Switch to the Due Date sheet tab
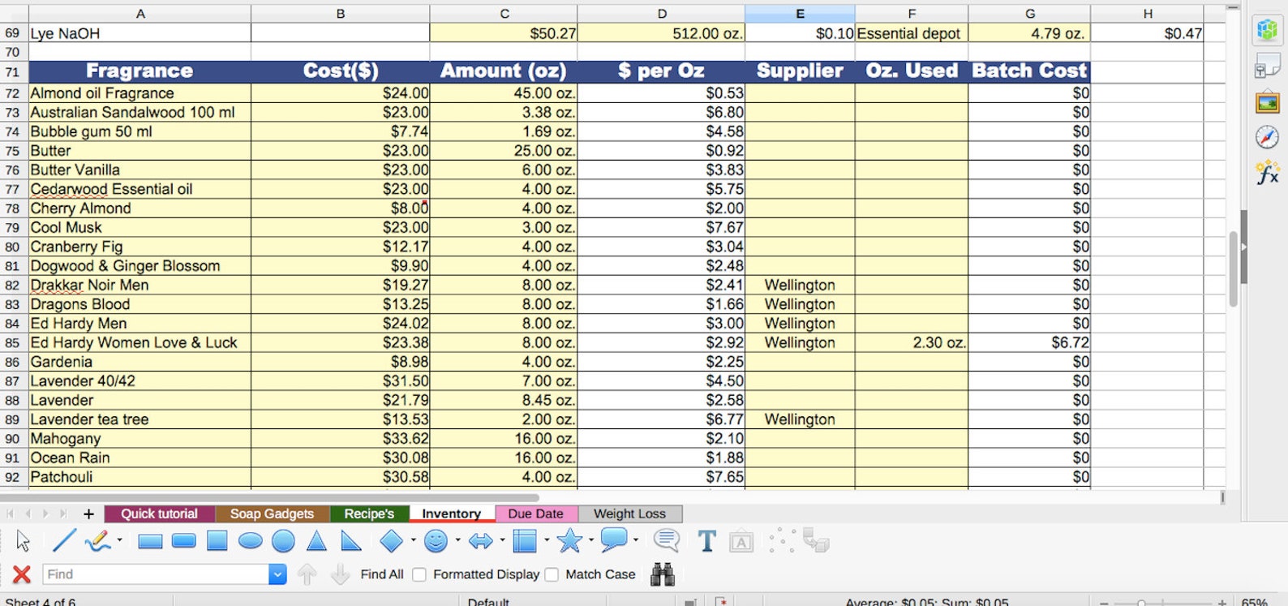1288x606 pixels. coord(535,514)
